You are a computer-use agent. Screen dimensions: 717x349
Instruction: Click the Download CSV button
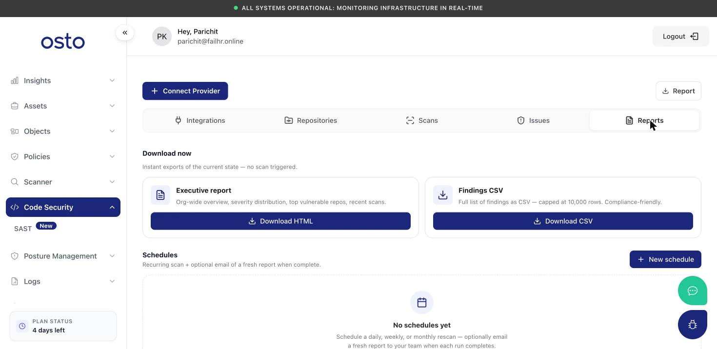[563, 221]
